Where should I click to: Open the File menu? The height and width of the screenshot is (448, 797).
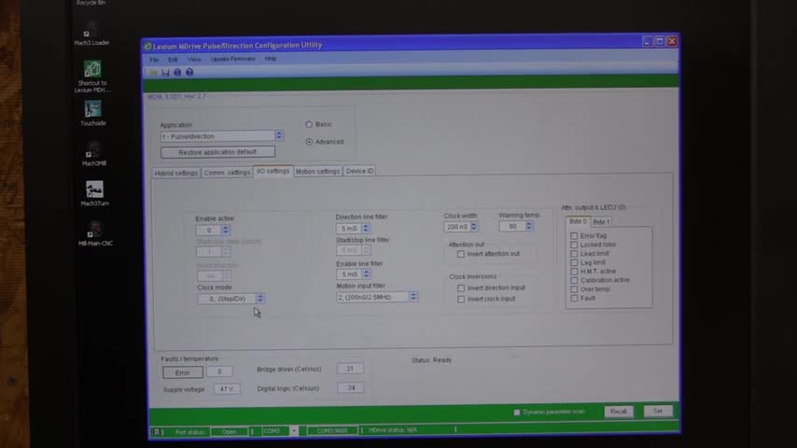(x=154, y=60)
